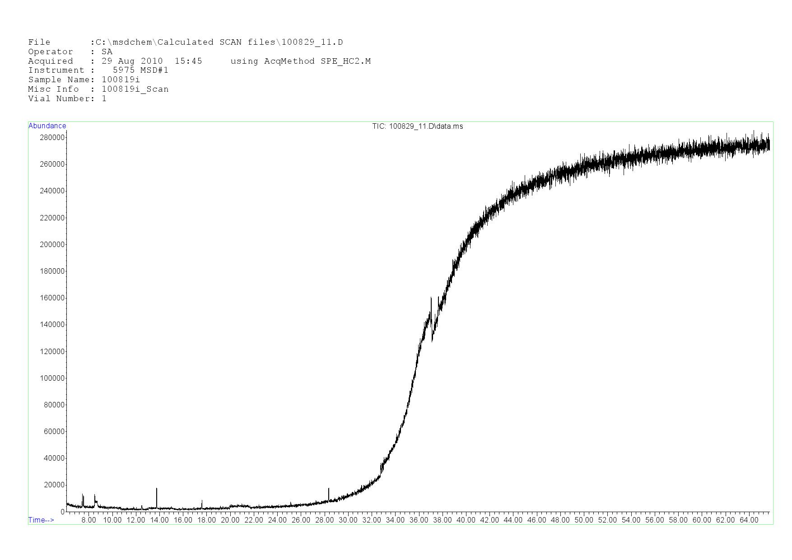
Task: Click the Vial Number line
Action: coord(67,99)
